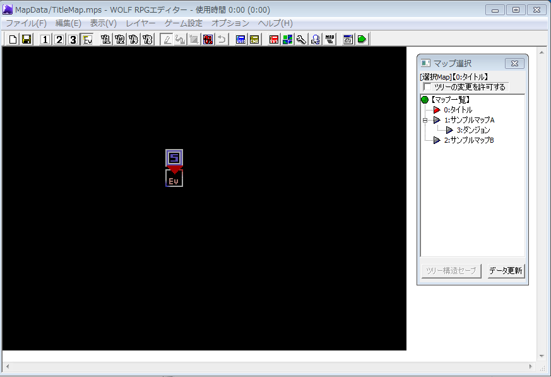551x377 pixels.
Task: Enable 'ツリーの変更を許可する' checkbox
Action: (427, 87)
